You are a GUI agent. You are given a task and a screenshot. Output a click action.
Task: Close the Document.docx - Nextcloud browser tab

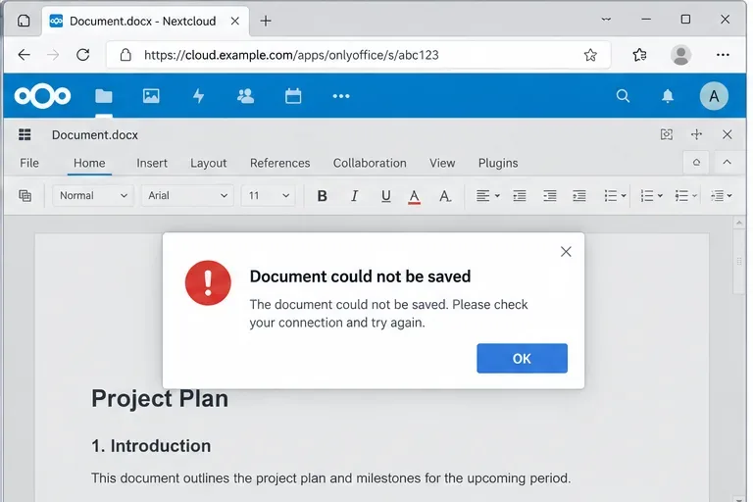tap(235, 21)
